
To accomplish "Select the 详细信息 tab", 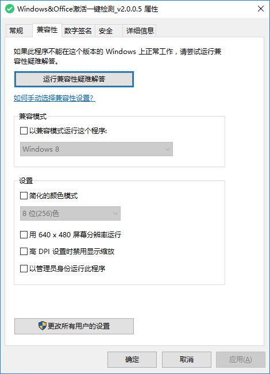I will coord(140,31).
